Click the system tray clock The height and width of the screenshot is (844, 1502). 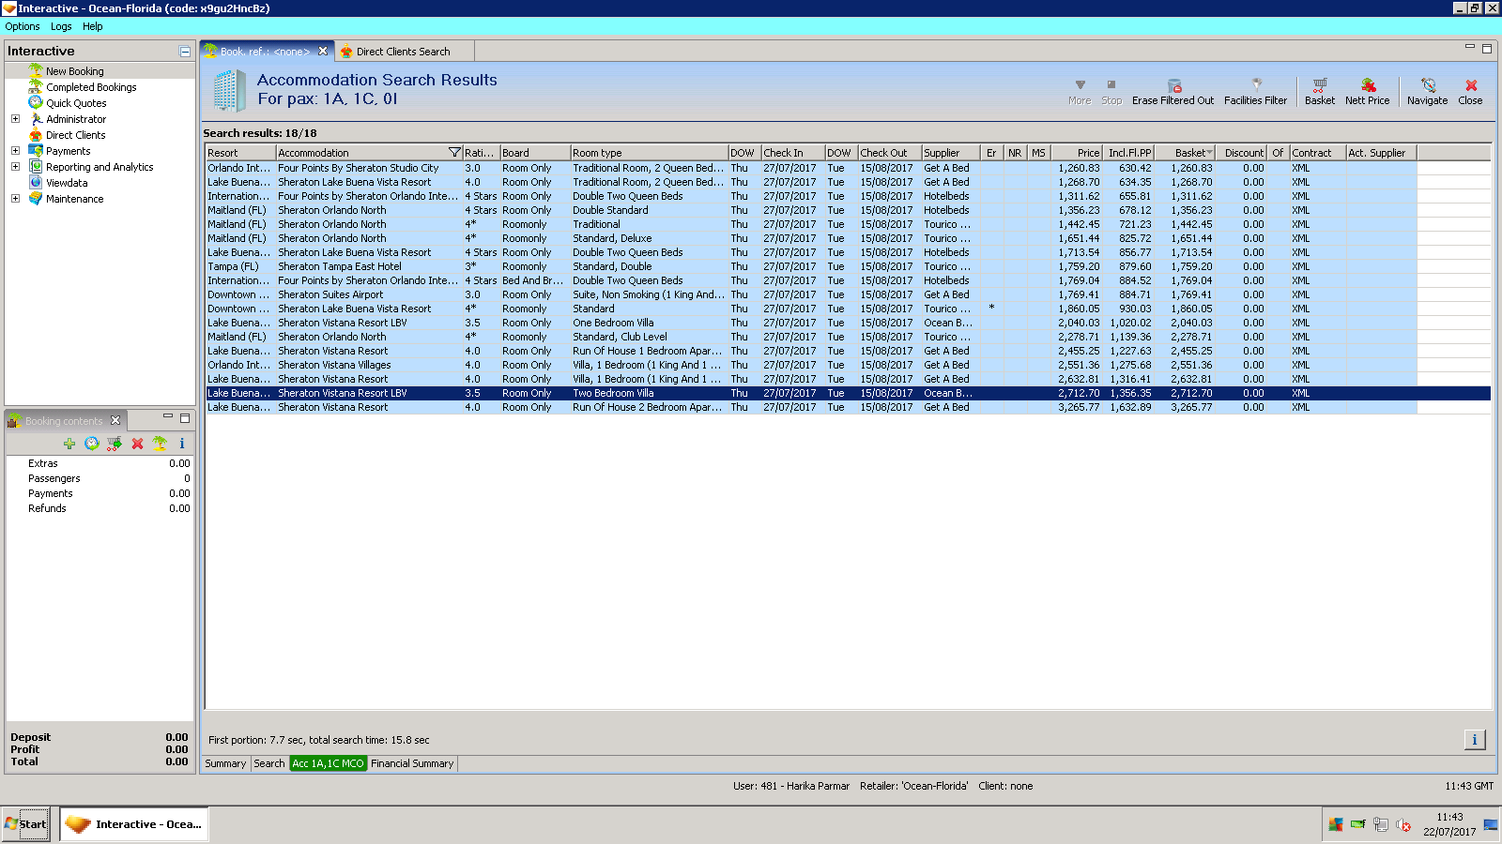click(x=1449, y=824)
